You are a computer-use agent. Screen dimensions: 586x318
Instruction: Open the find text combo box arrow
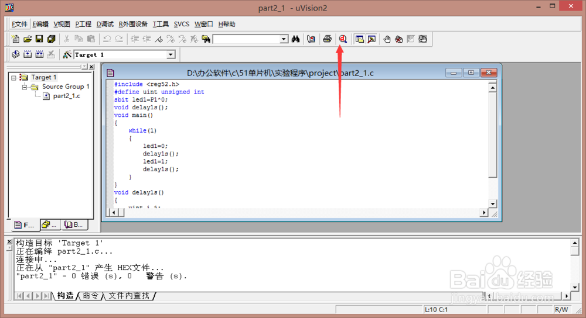tap(284, 39)
